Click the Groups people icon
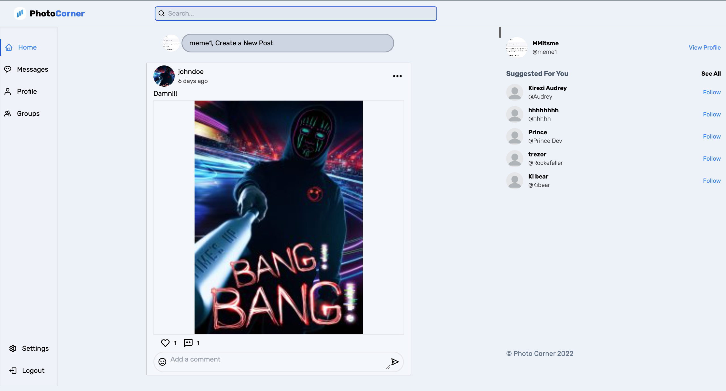 [x=8, y=113]
